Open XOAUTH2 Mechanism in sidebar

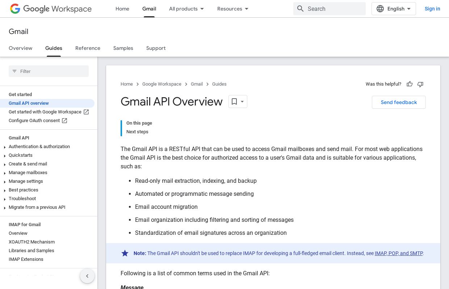pos(32,242)
